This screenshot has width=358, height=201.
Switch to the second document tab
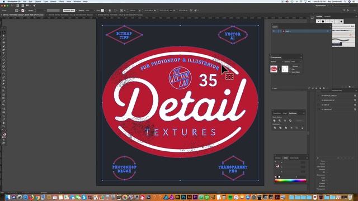[70, 15]
